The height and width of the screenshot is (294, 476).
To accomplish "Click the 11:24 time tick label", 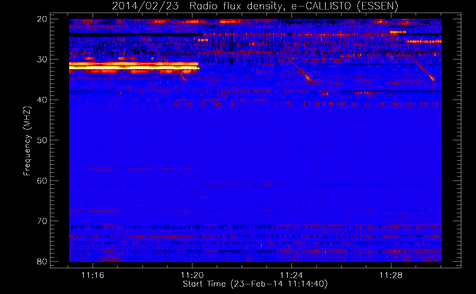I will point(292,275).
